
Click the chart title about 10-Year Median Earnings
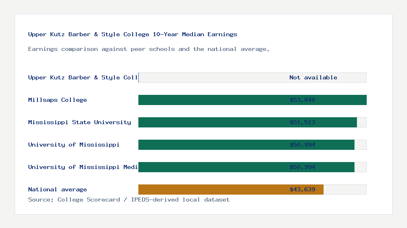[x=132, y=34]
